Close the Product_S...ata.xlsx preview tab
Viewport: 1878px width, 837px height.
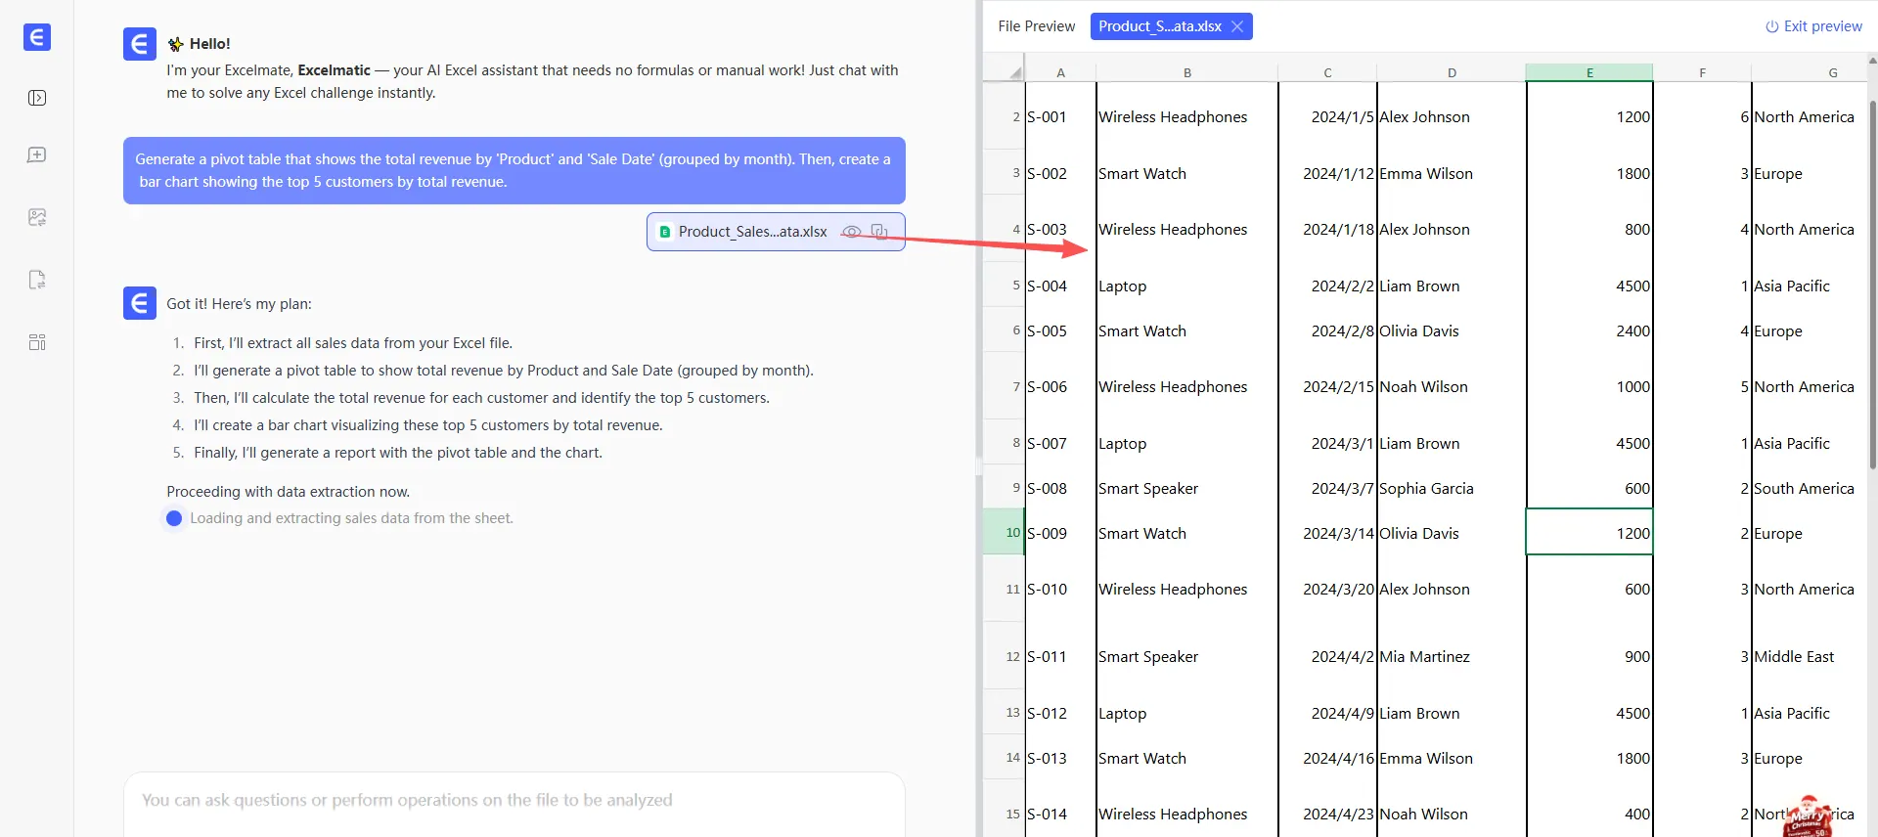[1237, 26]
